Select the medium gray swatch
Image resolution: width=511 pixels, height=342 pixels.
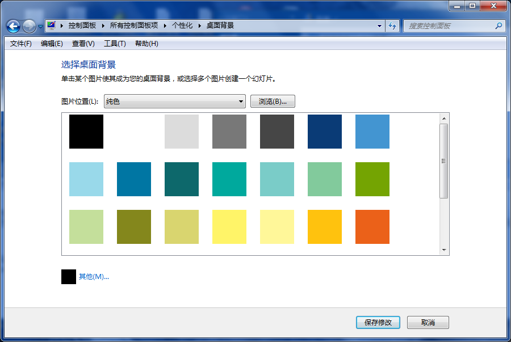229,132
